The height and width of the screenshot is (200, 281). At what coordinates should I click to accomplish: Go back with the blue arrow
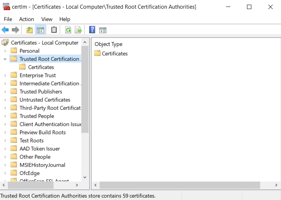[5, 30]
